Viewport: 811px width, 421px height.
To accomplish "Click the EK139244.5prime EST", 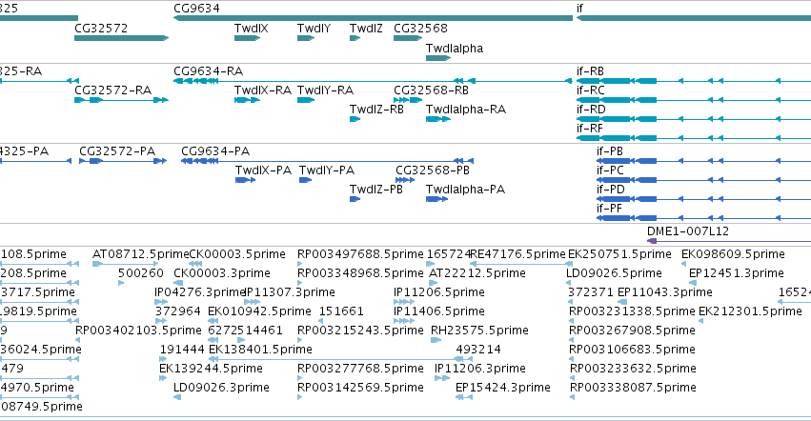I will pyautogui.click(x=163, y=378).
